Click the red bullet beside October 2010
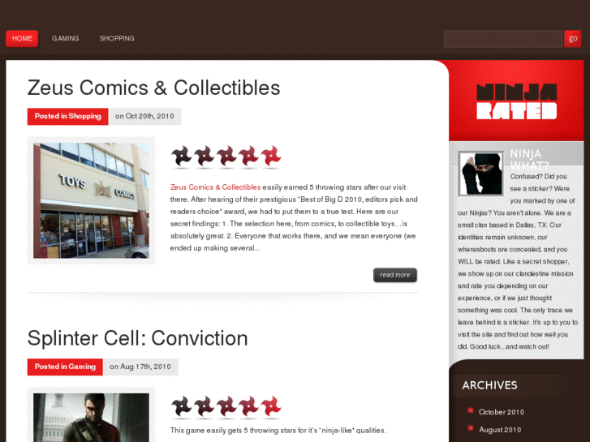The image size is (590, 442). (471, 410)
